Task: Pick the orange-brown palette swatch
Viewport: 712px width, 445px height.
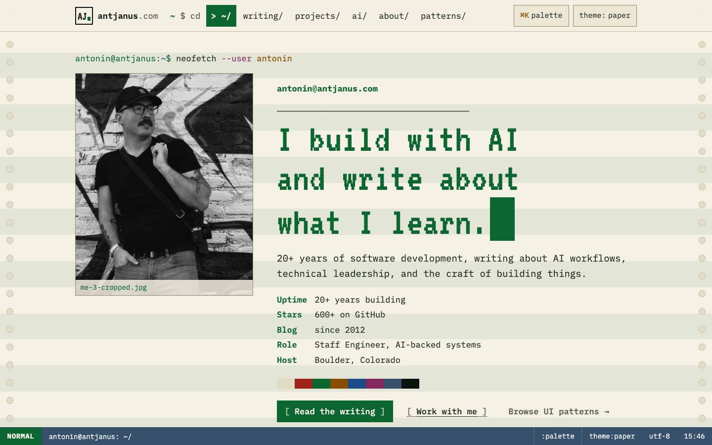Action: [x=339, y=384]
